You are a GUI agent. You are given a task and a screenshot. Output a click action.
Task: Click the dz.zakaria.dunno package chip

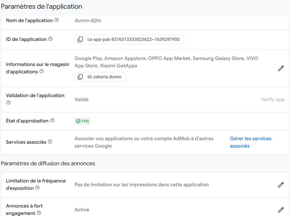(x=104, y=77)
